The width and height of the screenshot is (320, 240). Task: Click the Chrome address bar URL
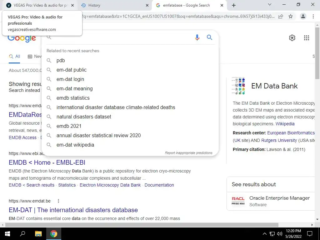pos(178,16)
